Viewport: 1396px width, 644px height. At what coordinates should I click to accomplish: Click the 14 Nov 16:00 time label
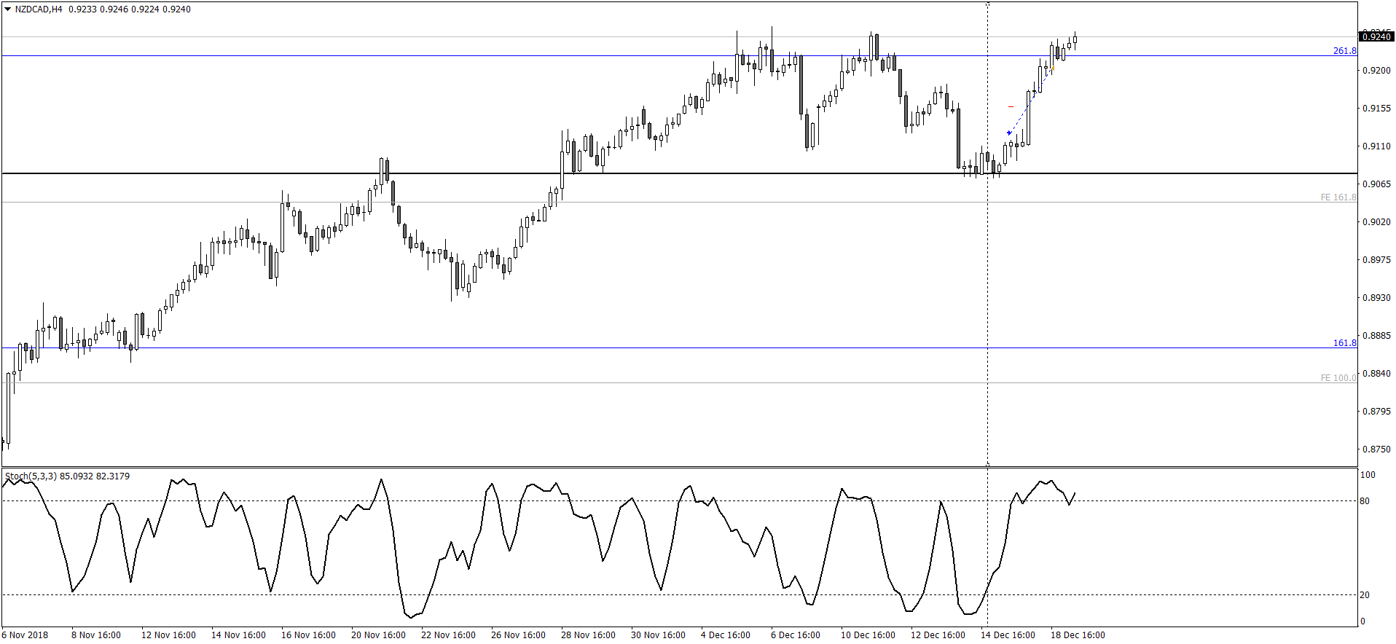(x=238, y=635)
